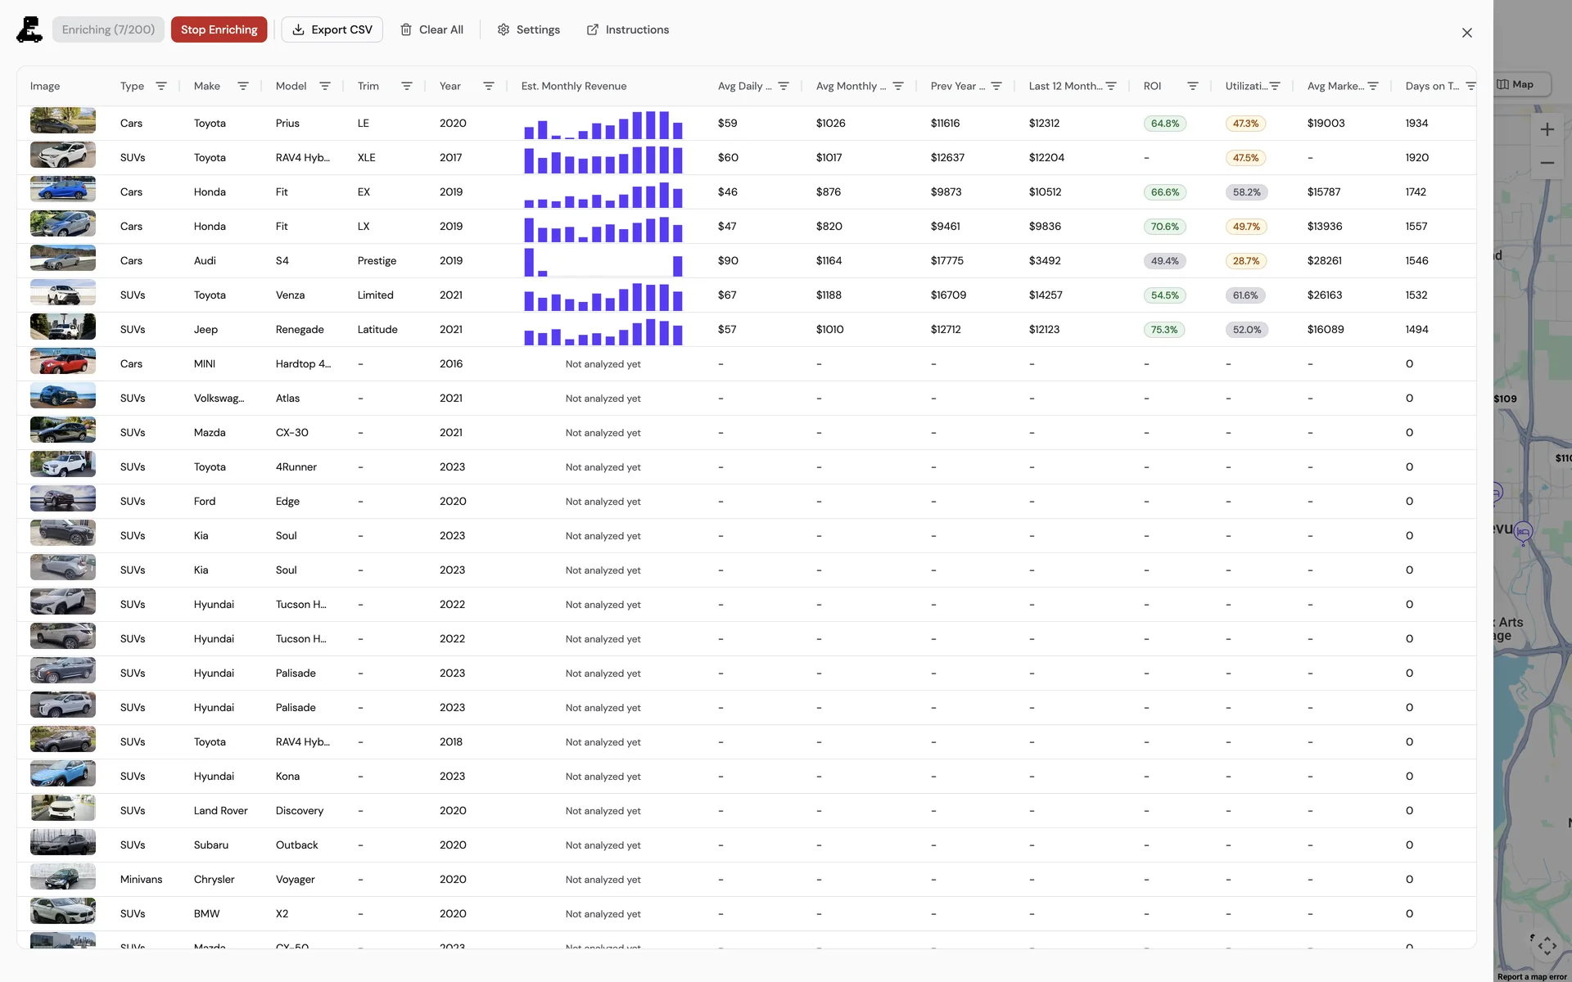Click the BMW X2 thumbnail image
The width and height of the screenshot is (1572, 982).
pyautogui.click(x=63, y=911)
